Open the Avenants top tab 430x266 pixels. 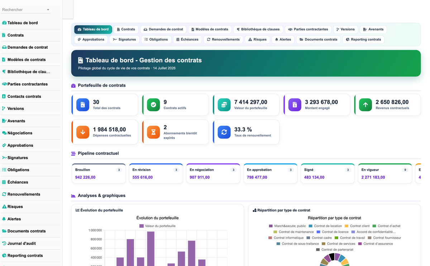point(373,29)
